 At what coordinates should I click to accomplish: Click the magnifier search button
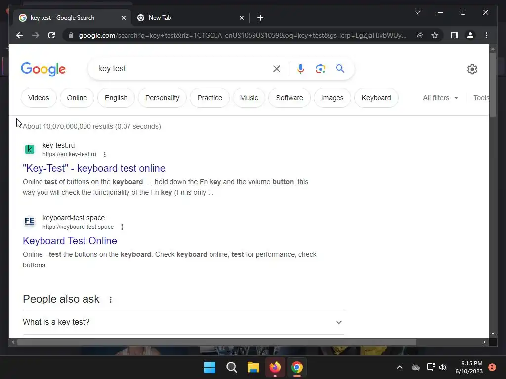340,68
